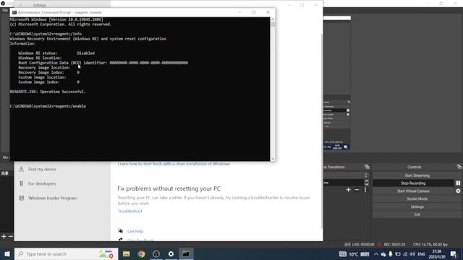Viewport: 463px width, 260px height.
Task: Enable Studio Mode in OBS
Action: tap(417, 199)
